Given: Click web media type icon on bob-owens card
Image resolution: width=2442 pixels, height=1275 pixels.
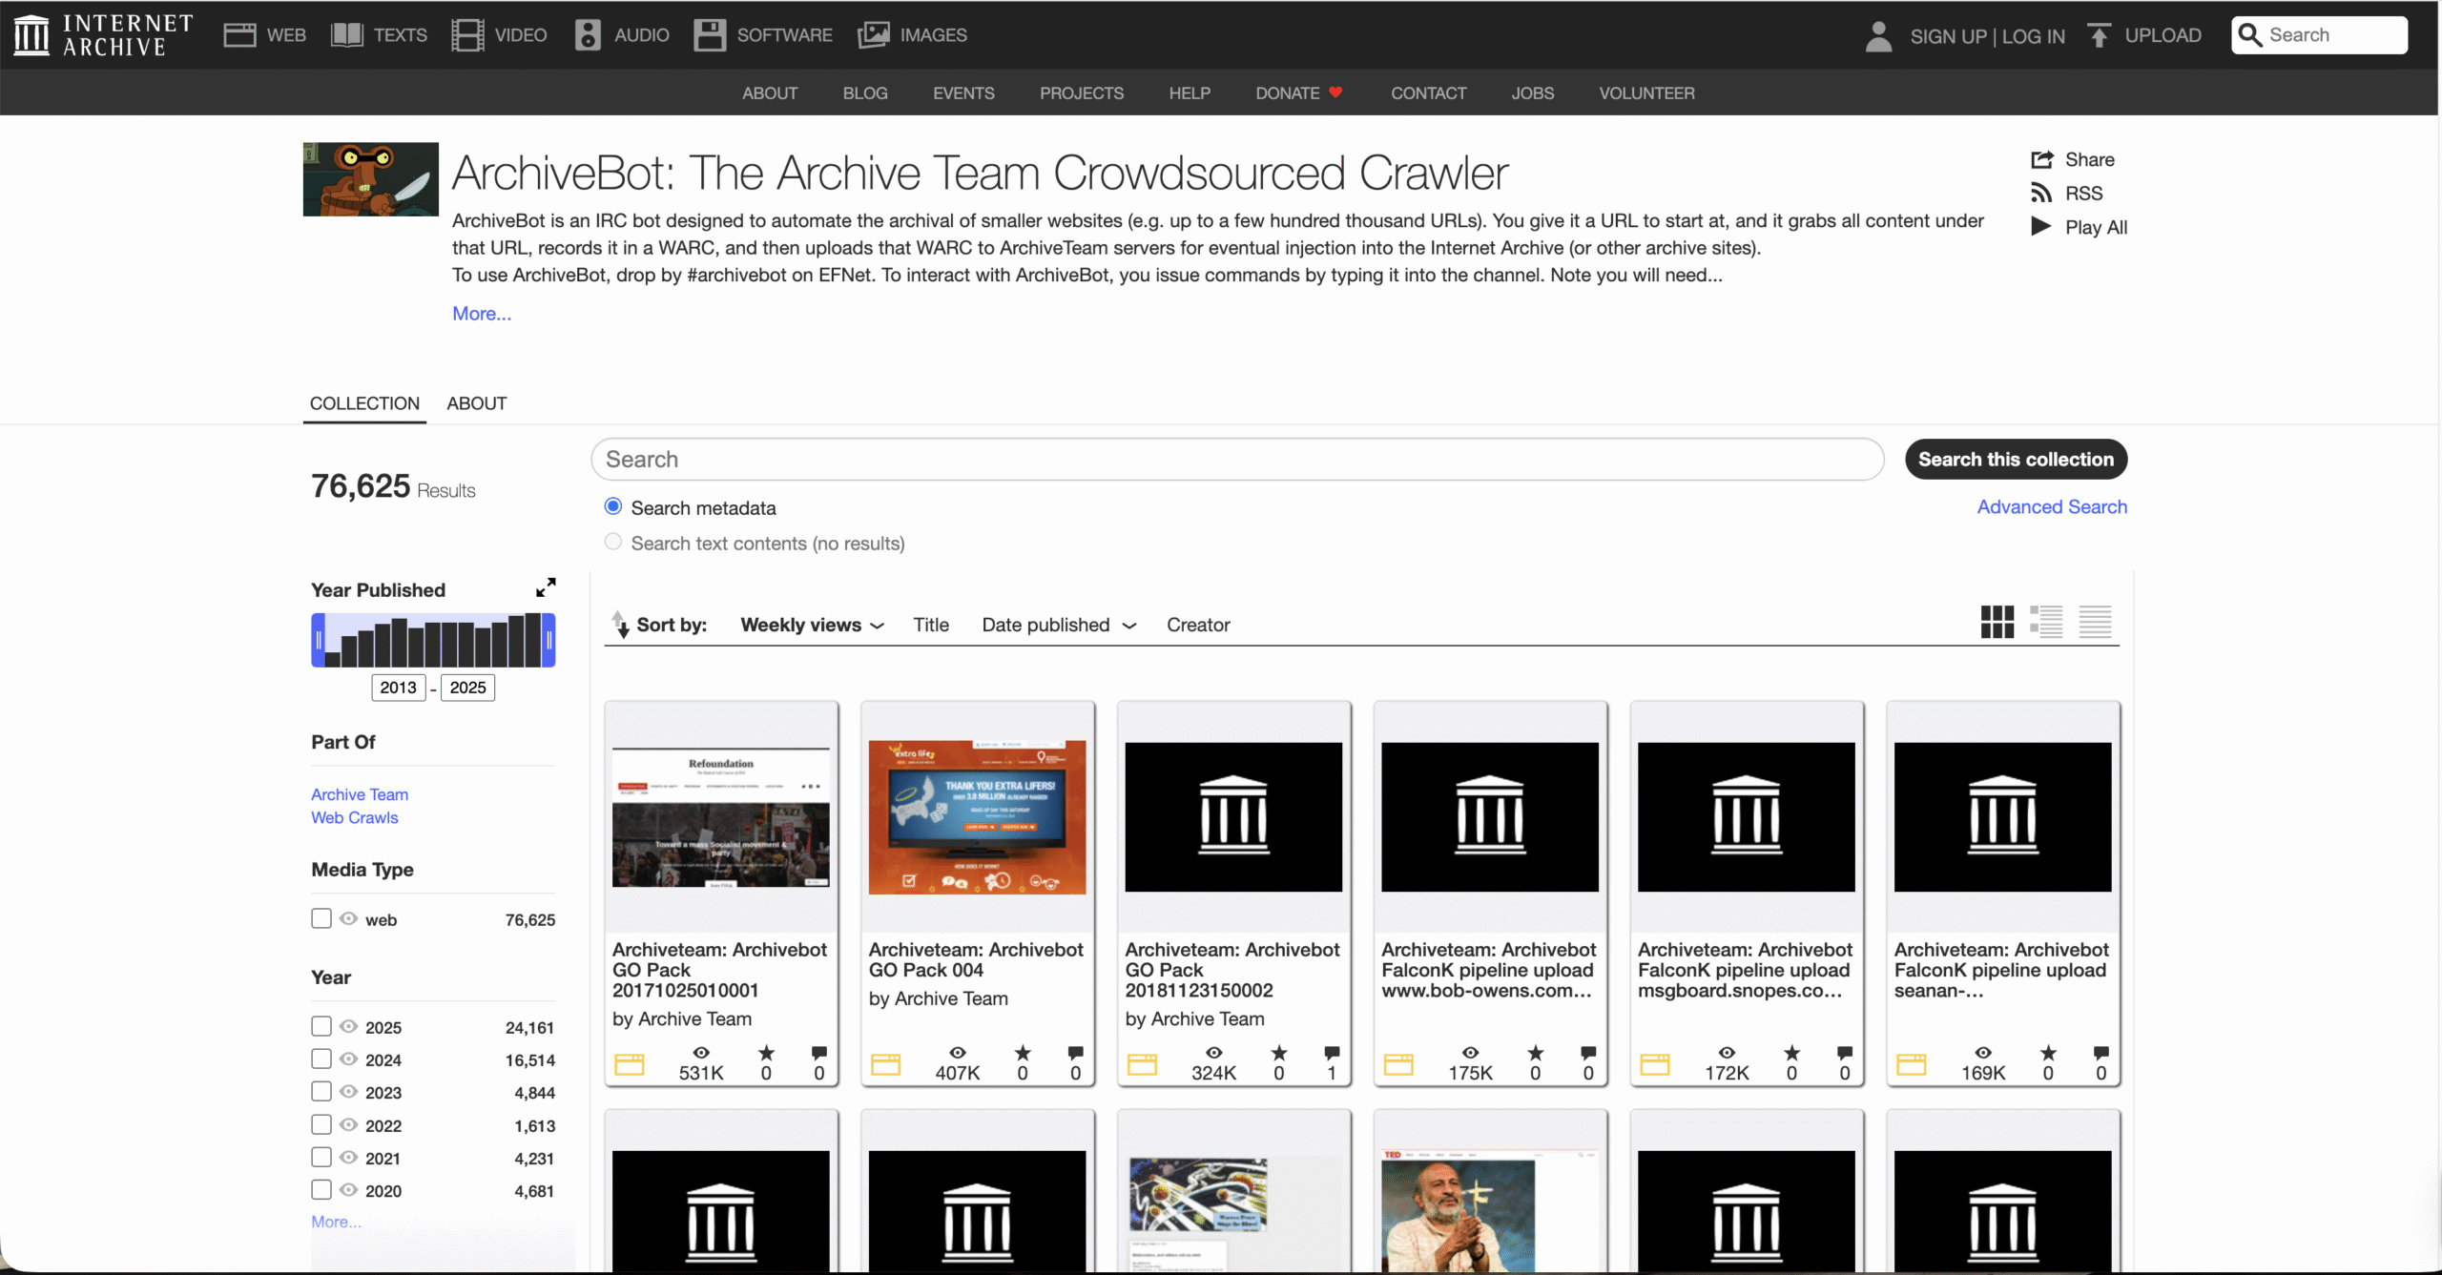Looking at the screenshot, I should pos(1398,1064).
